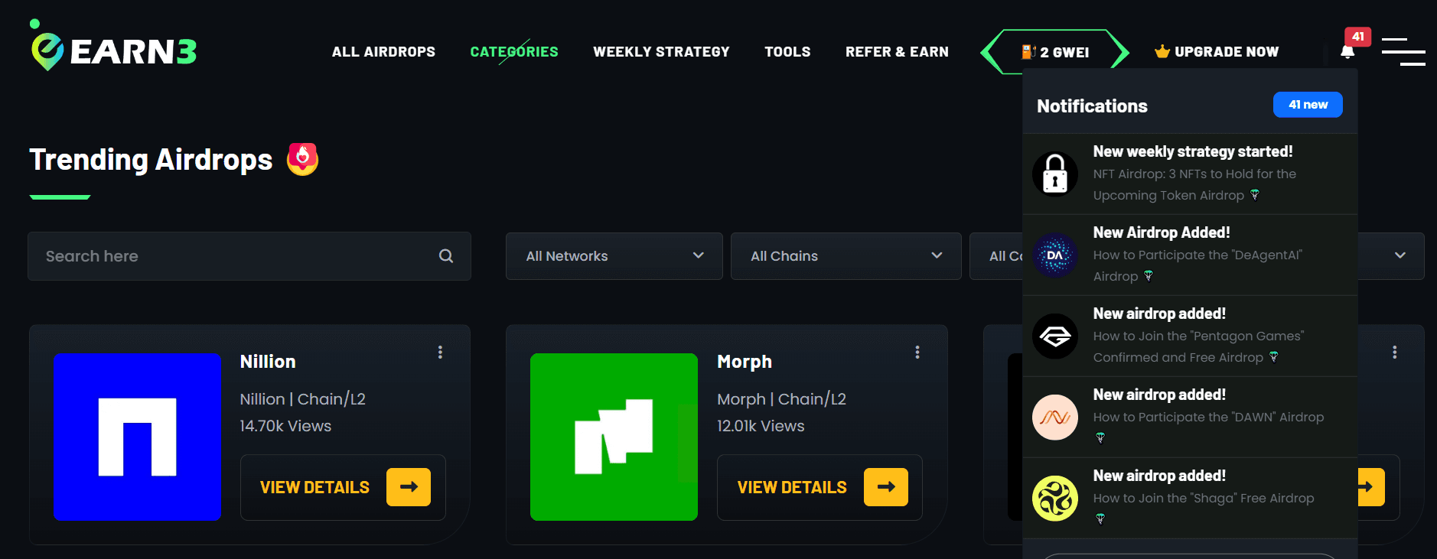Expand the partially hidden third filter dropdown
1437x559 pixels.
tap(996, 256)
